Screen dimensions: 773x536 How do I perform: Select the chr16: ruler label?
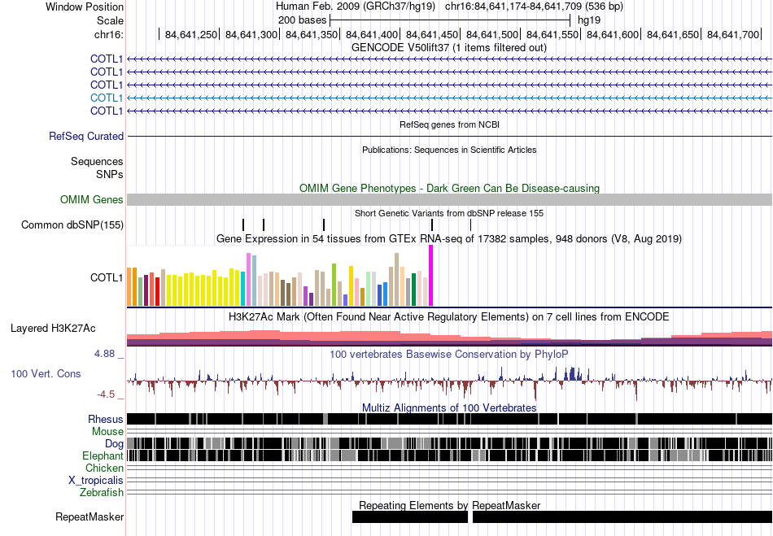pyautogui.click(x=108, y=34)
